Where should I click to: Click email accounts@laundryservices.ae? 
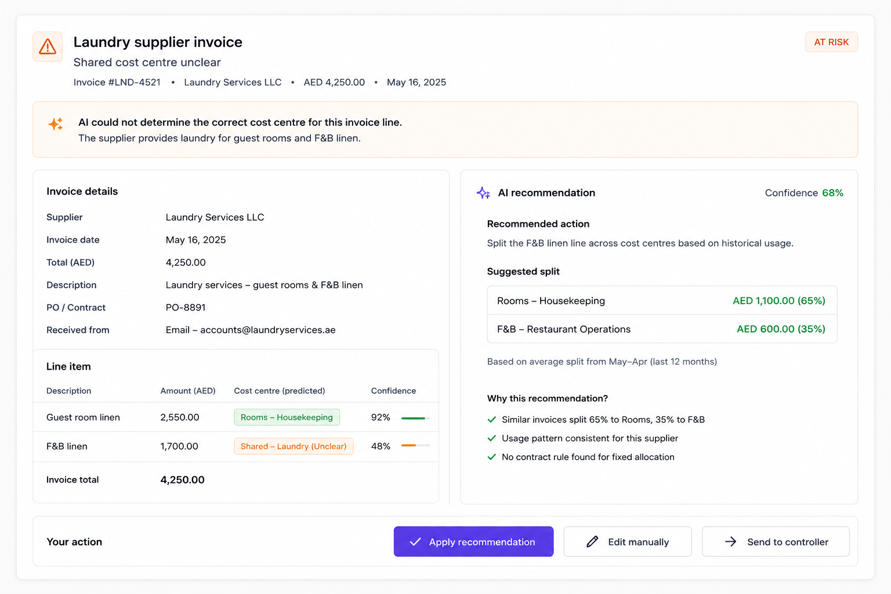(x=268, y=330)
